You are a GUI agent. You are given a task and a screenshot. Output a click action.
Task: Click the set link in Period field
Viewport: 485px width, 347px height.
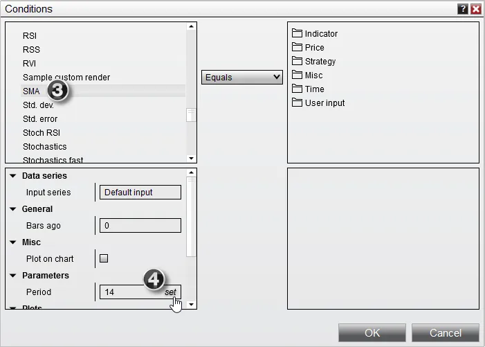(170, 292)
